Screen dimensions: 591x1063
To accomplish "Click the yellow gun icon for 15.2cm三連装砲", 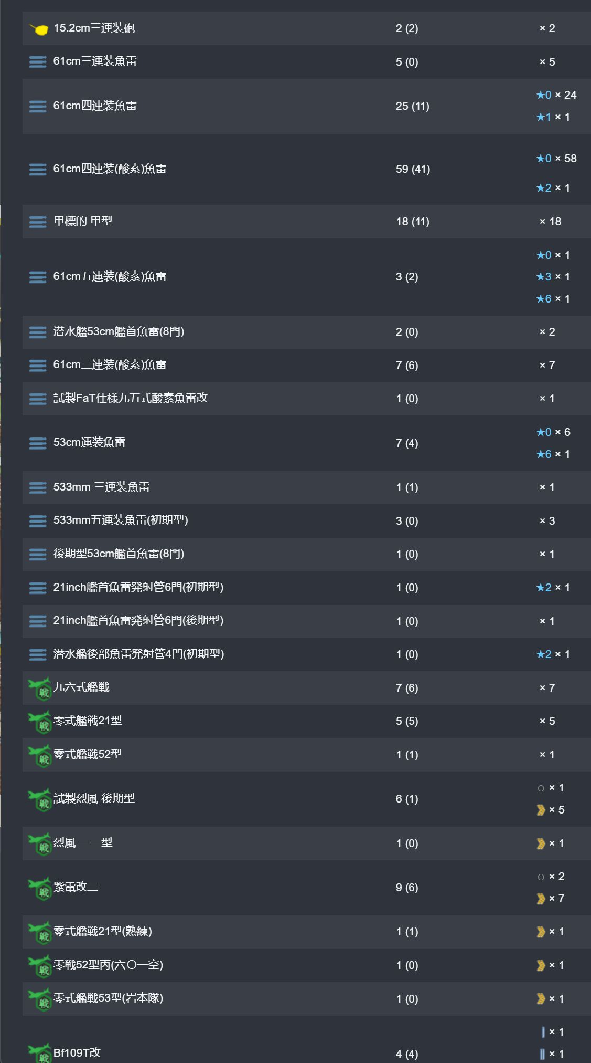I will click(x=38, y=29).
